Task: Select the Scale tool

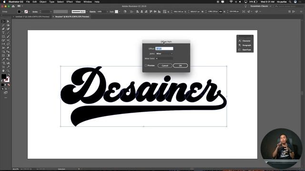Action: (8, 44)
